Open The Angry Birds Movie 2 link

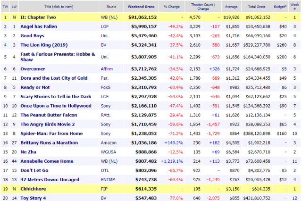click(48, 125)
